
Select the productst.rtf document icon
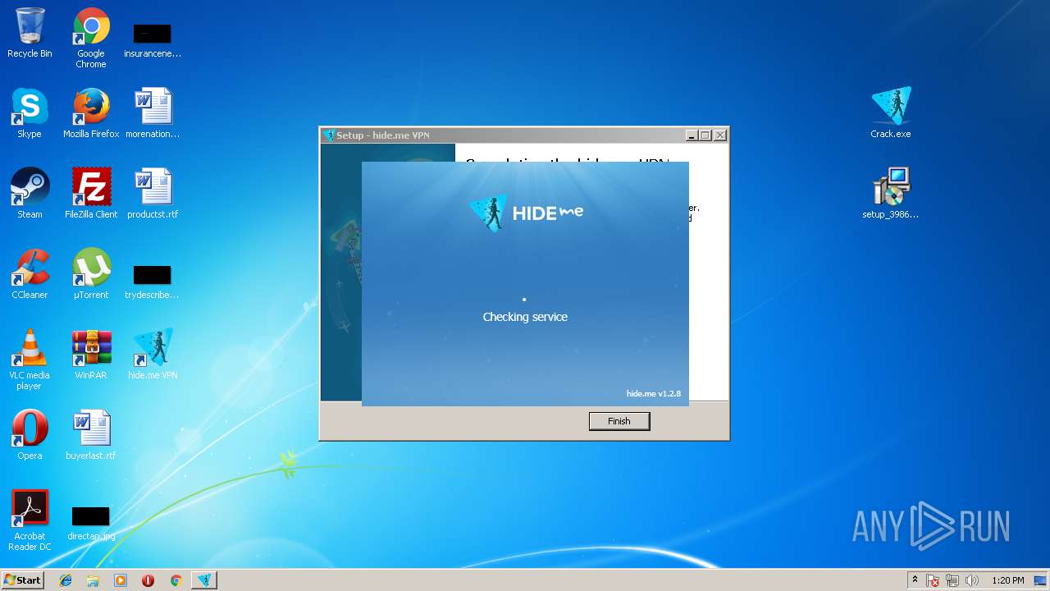[153, 195]
